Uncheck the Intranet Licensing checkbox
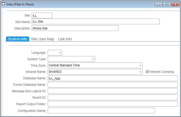This screenshot has height=117, width=181. click(x=147, y=72)
